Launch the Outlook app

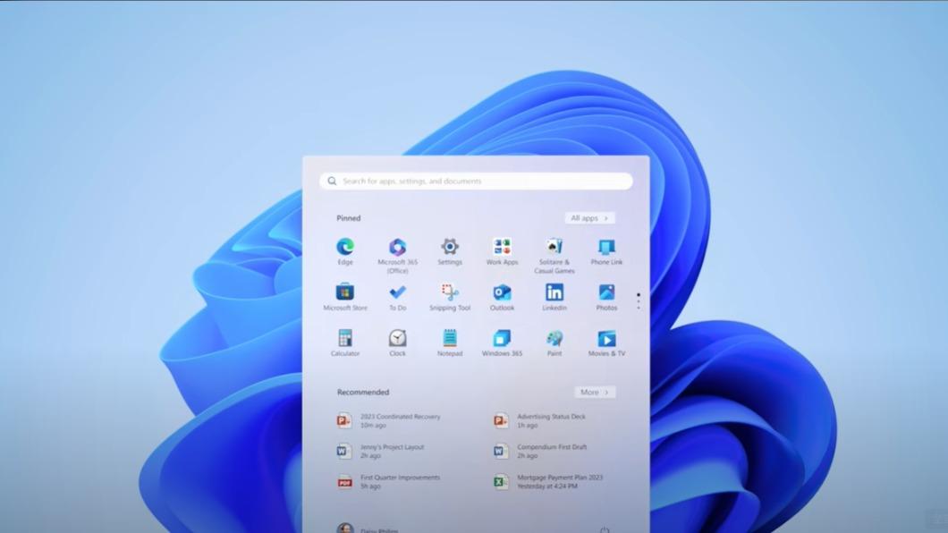[x=502, y=297]
